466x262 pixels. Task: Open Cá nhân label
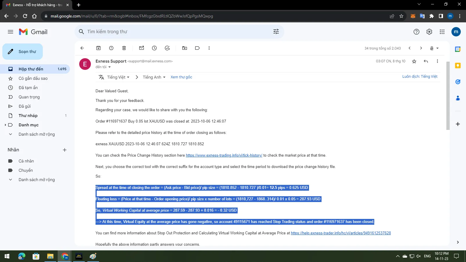coord(35,161)
